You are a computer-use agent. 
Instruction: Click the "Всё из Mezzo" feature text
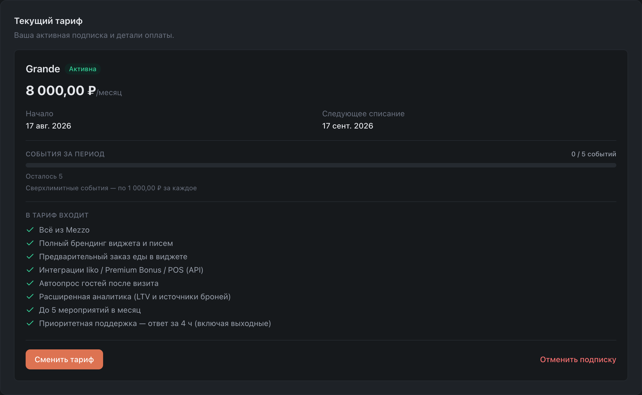coord(64,230)
